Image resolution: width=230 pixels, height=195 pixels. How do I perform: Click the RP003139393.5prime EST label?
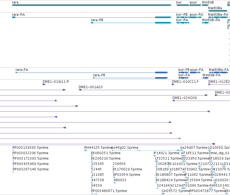click(30, 148)
